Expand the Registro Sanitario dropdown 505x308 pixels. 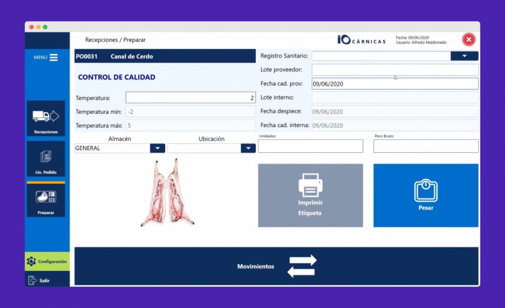464,56
